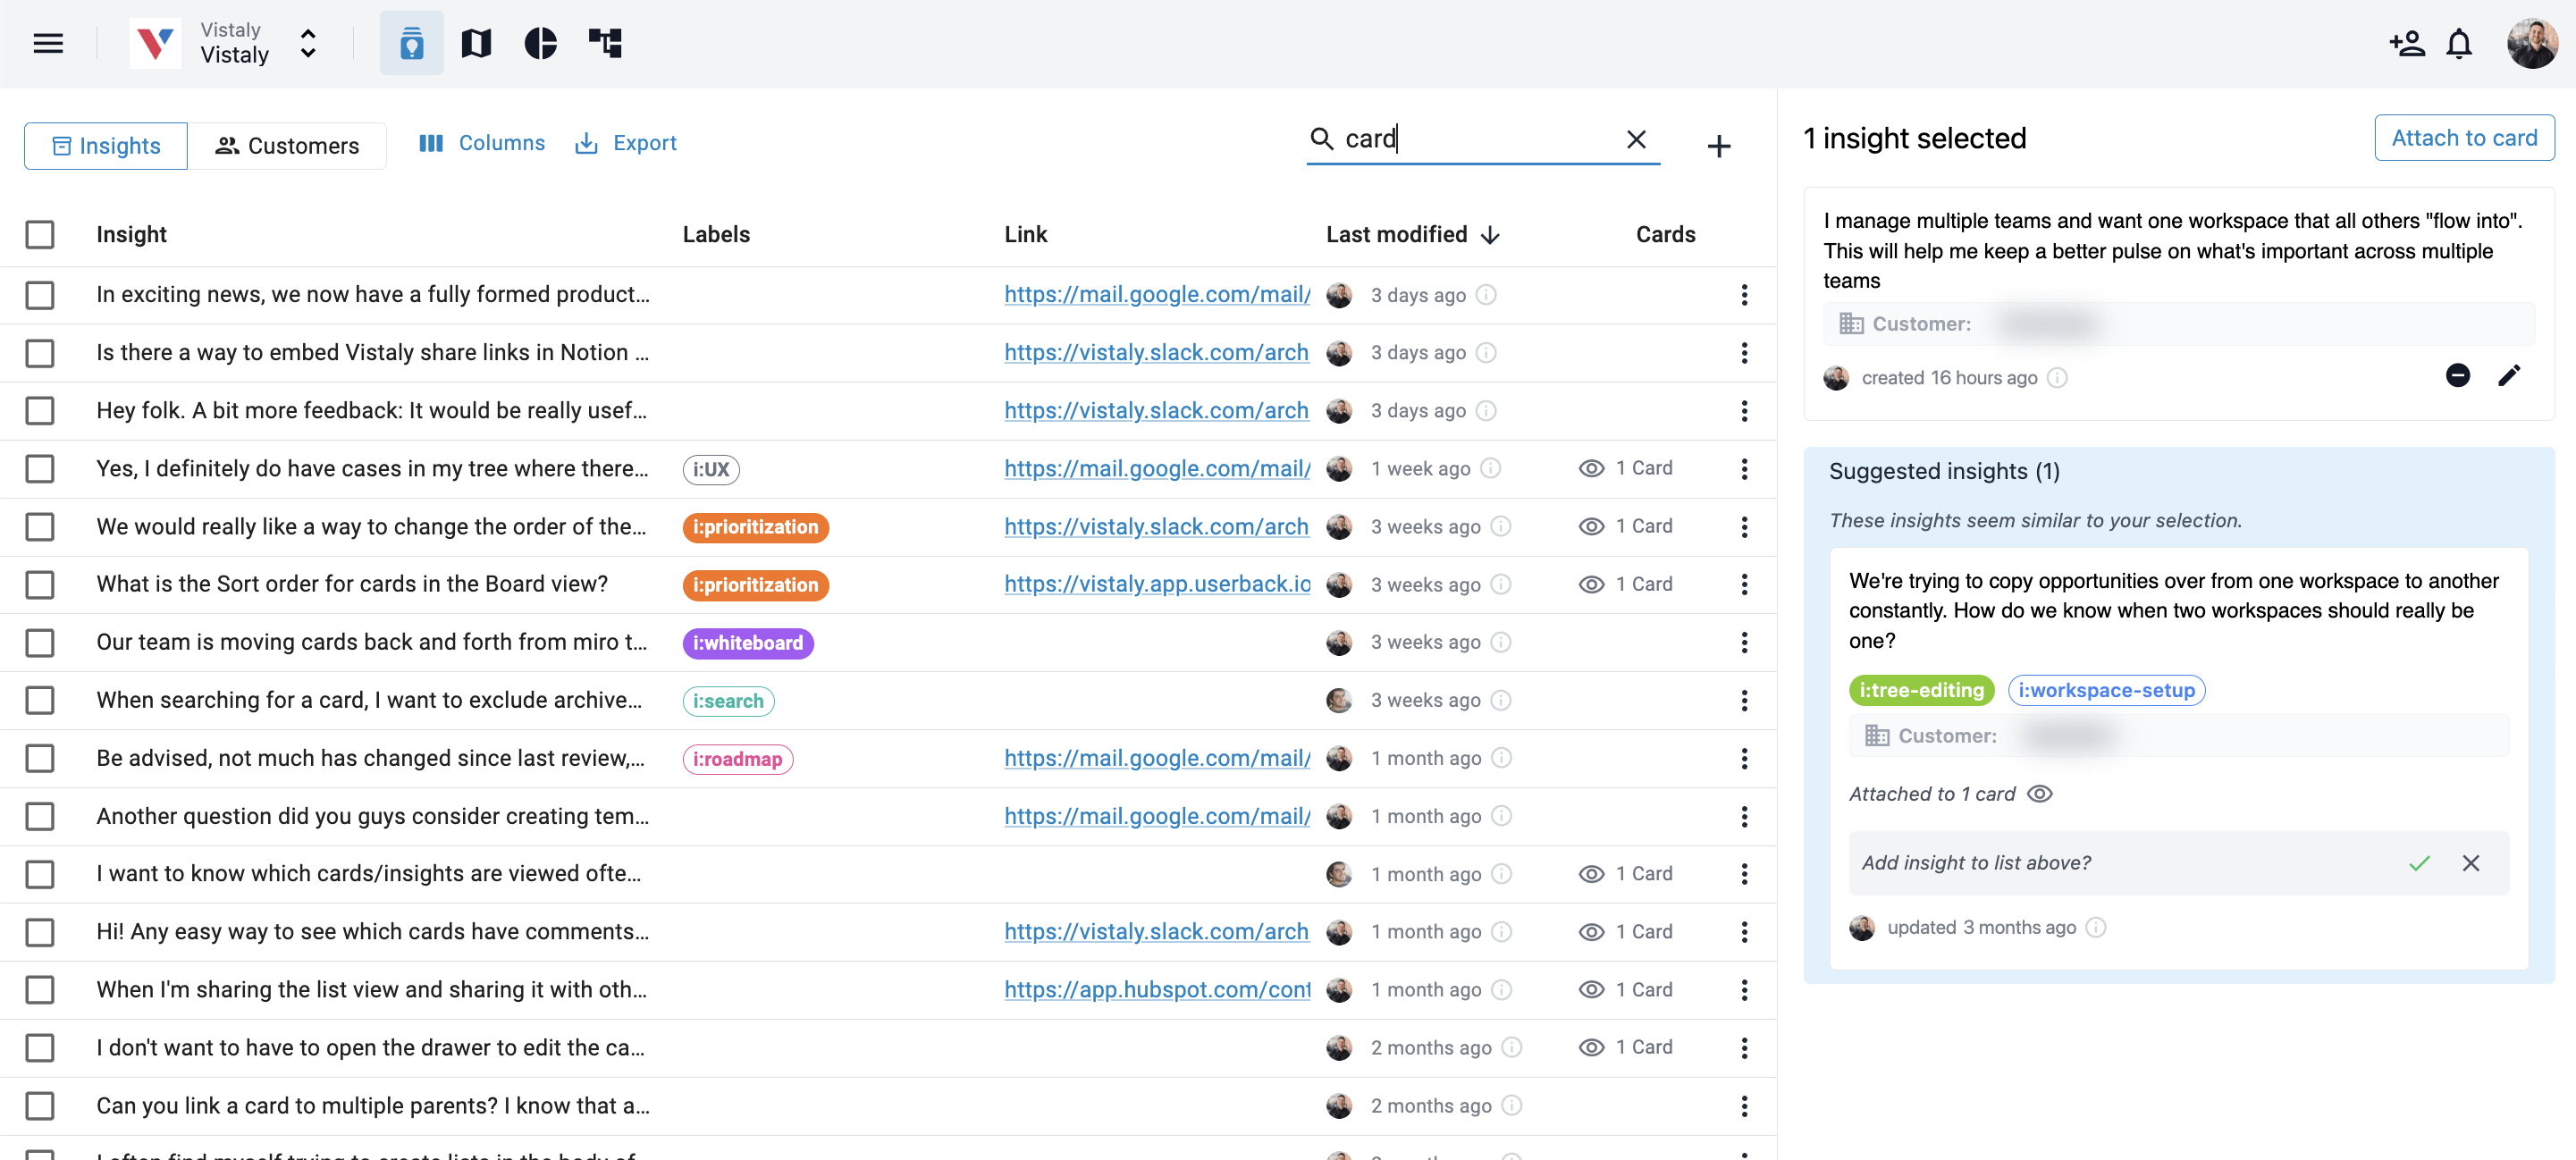Viewport: 2576px width, 1160px height.
Task: Open the user profile avatar
Action: [2532, 43]
